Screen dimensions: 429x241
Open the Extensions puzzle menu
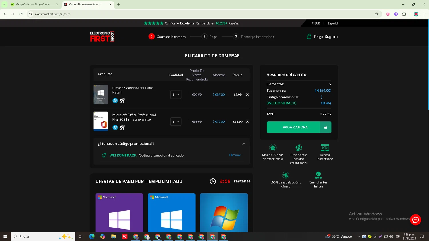pyautogui.click(x=404, y=14)
